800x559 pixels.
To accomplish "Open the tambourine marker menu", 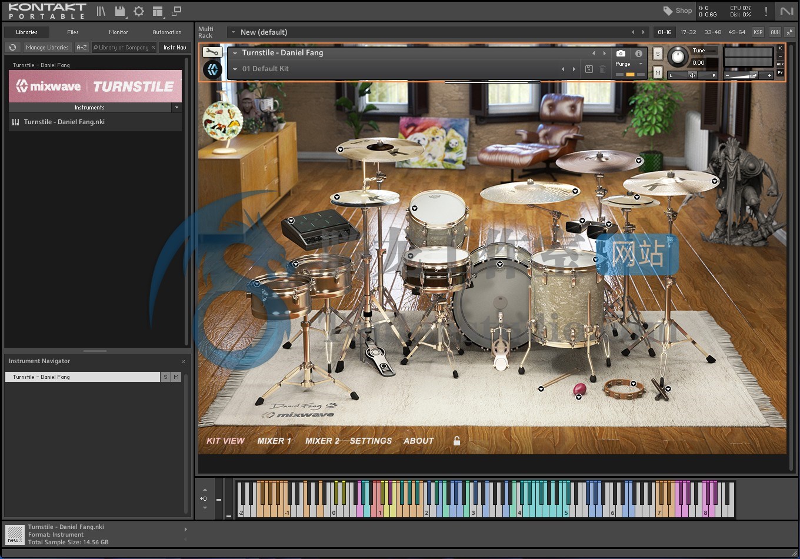I will (634, 384).
